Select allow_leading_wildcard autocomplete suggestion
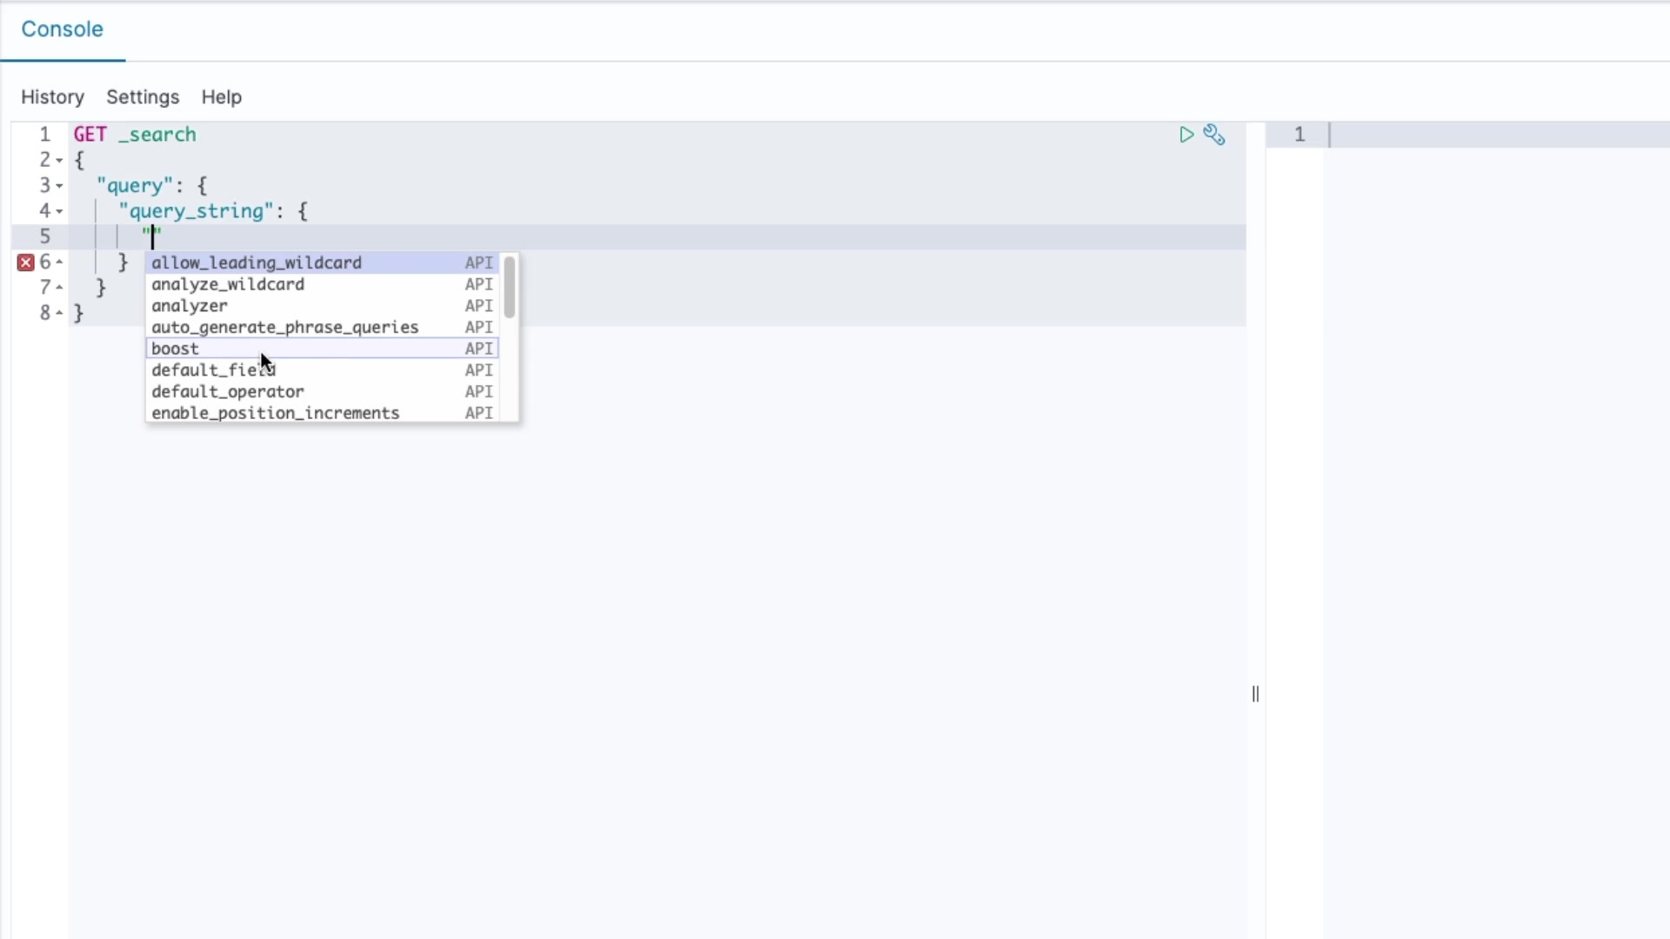Viewport: 1670px width, 939px height. click(257, 263)
